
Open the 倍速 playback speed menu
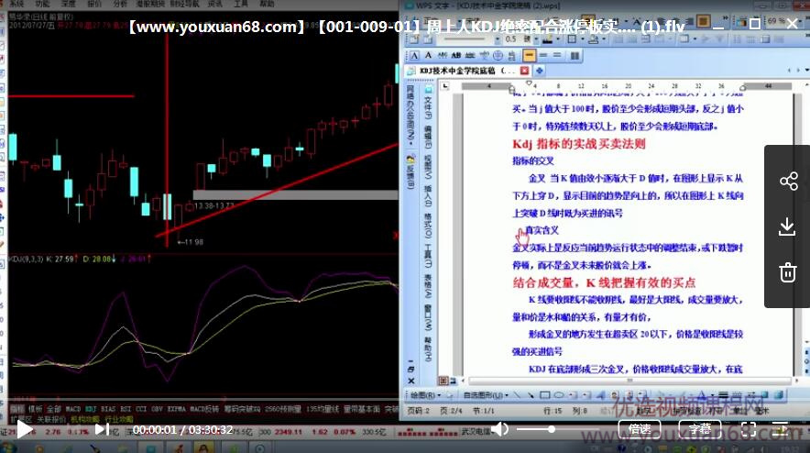coord(640,428)
